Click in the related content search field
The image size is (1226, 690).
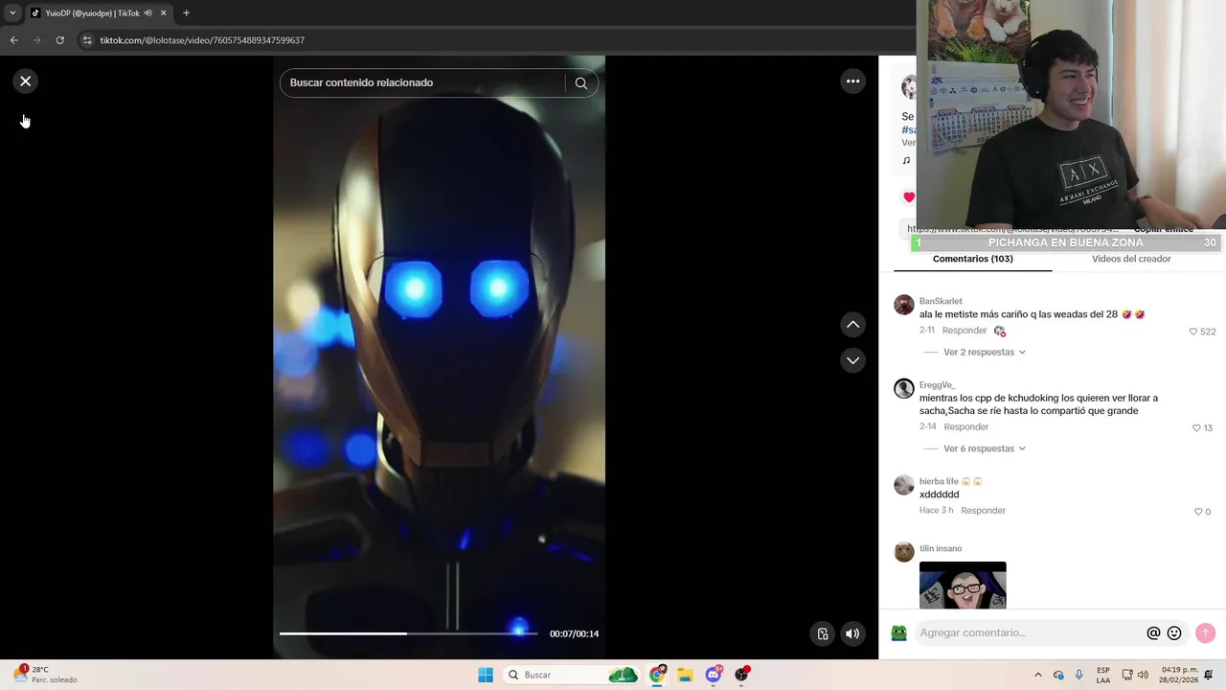(x=421, y=83)
